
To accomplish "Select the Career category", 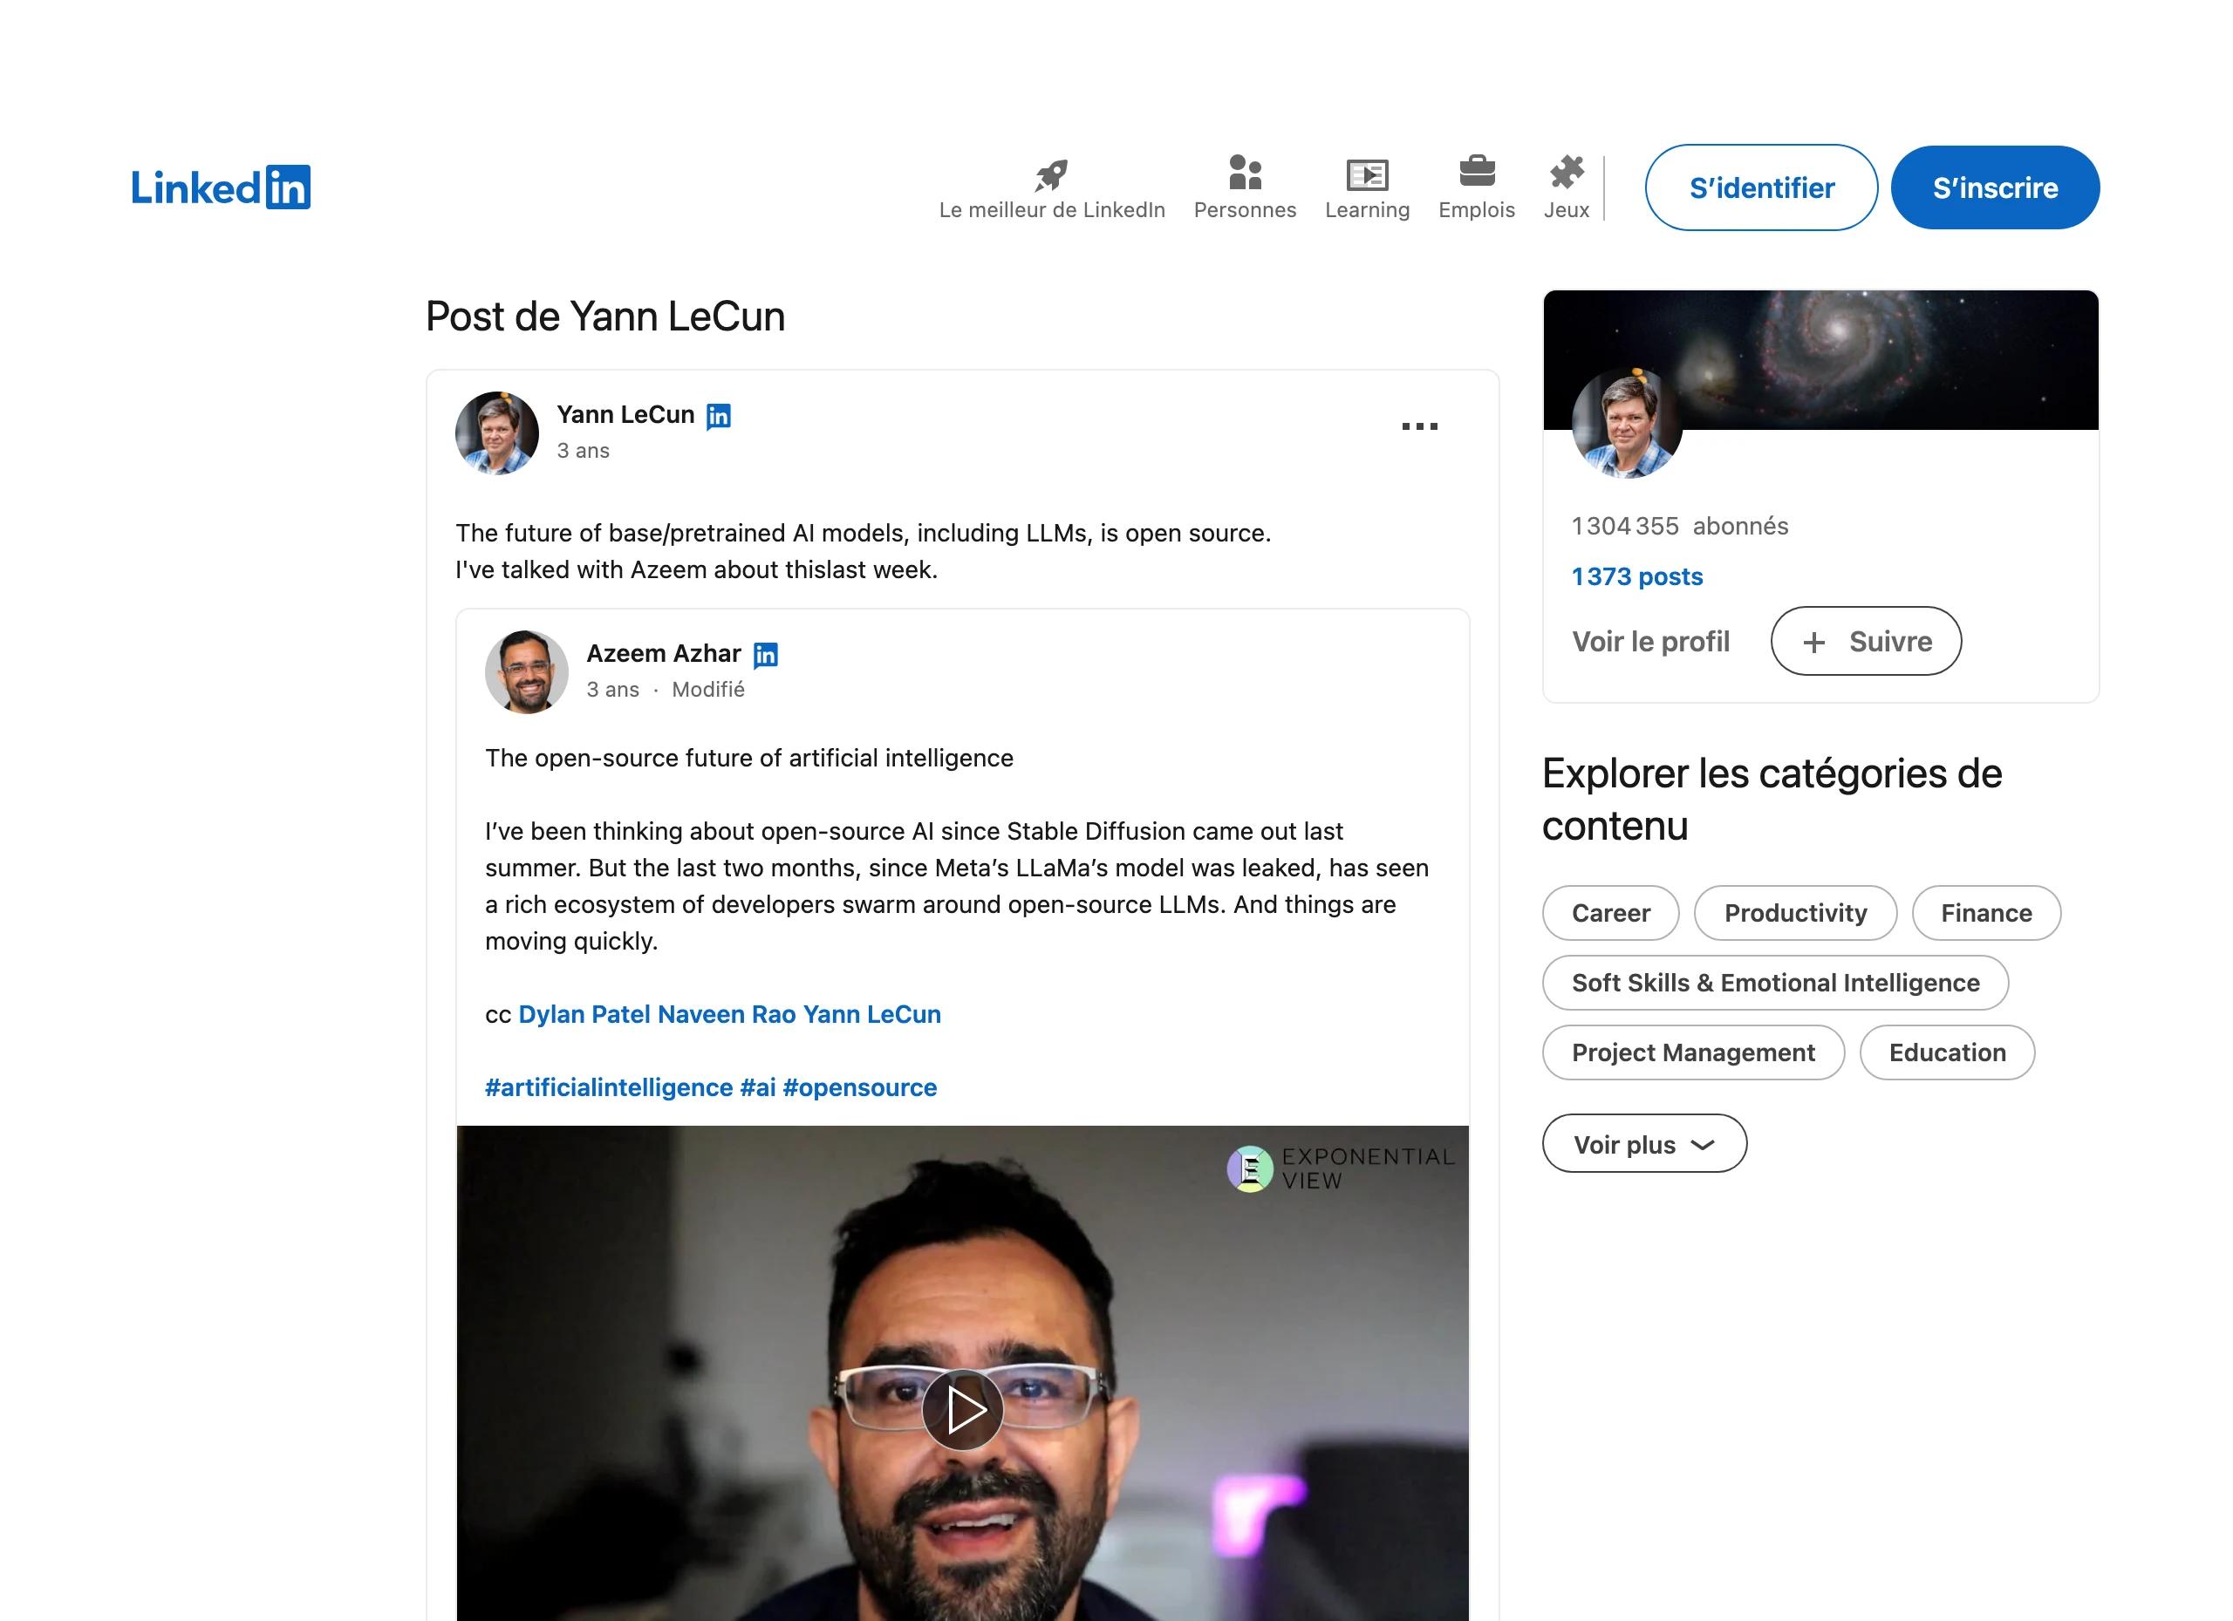I will pos(1610,913).
